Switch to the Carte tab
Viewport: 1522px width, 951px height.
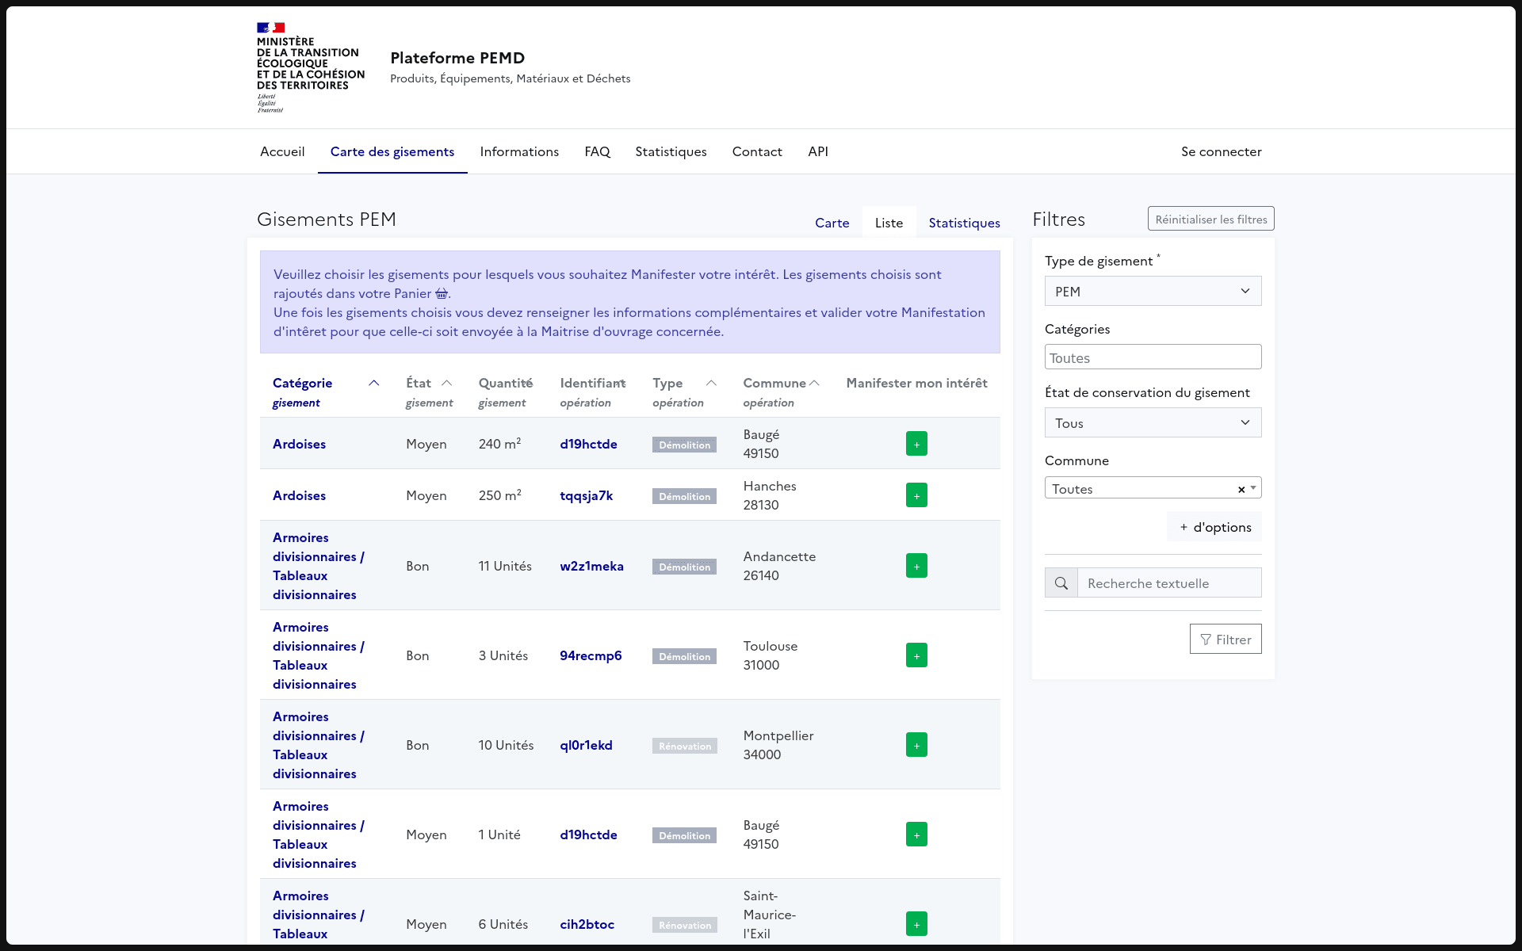click(x=832, y=223)
